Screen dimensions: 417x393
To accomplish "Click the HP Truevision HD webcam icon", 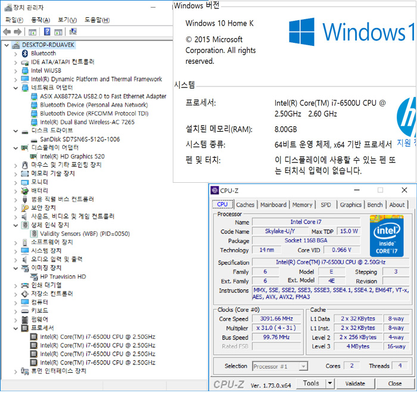I will (34, 277).
